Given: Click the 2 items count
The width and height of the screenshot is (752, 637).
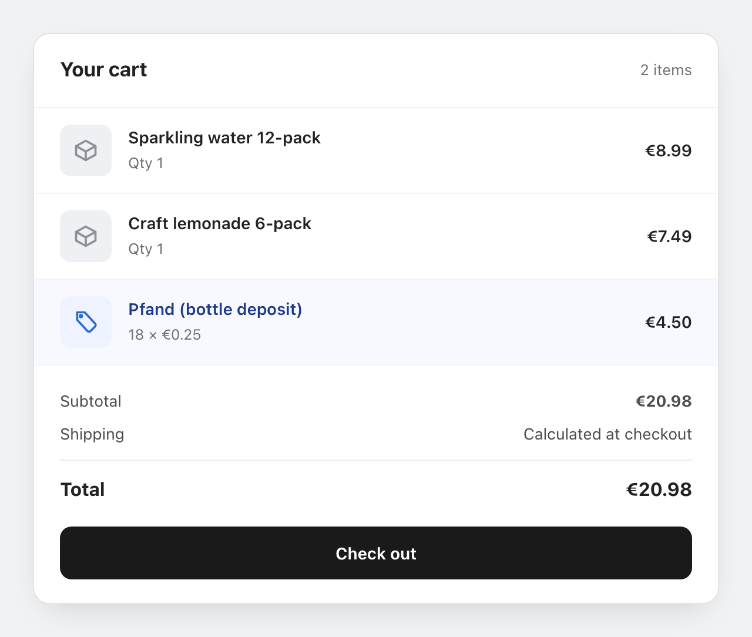Looking at the screenshot, I should click(x=666, y=70).
